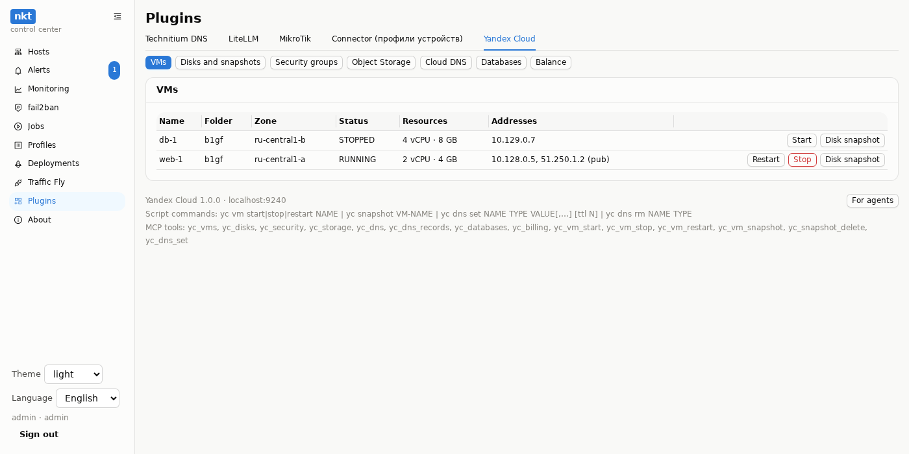Select the VMs sub-tab pill
This screenshot has height=454, width=909.
coord(158,62)
